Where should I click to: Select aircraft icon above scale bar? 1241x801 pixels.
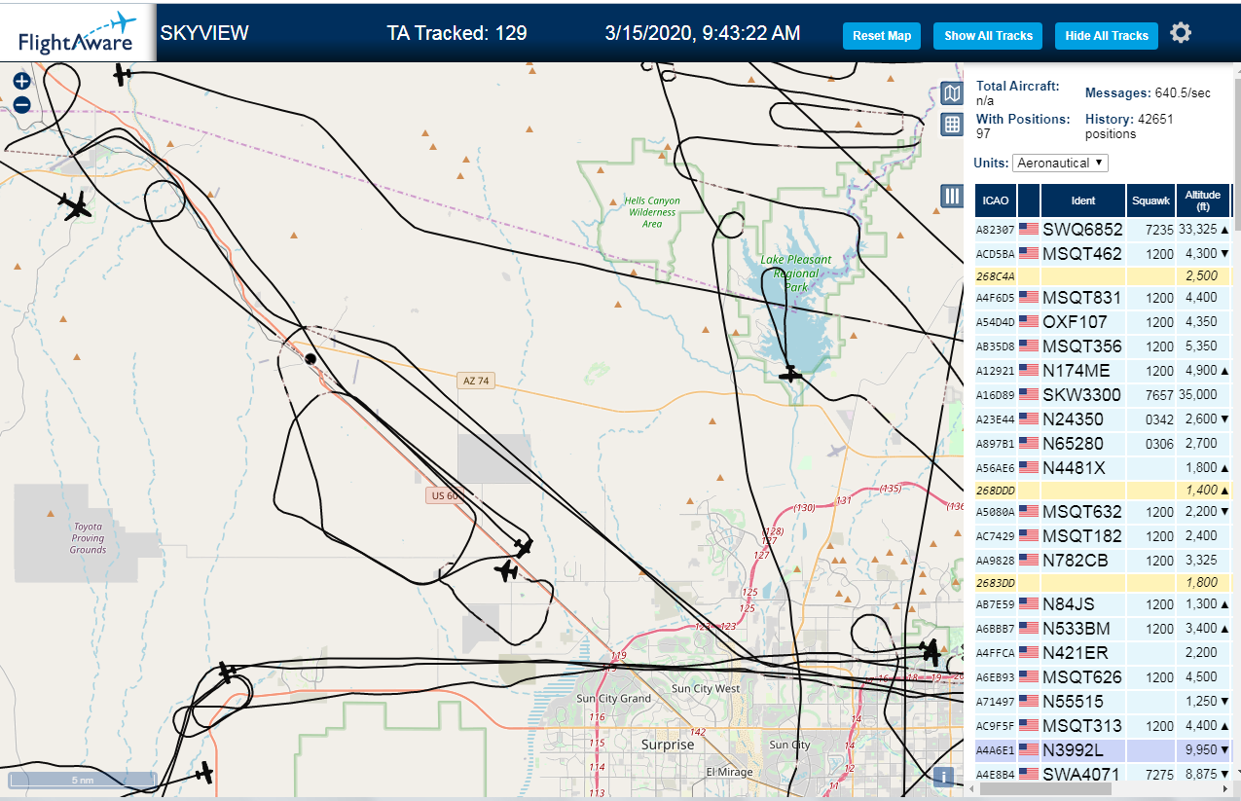tap(203, 773)
